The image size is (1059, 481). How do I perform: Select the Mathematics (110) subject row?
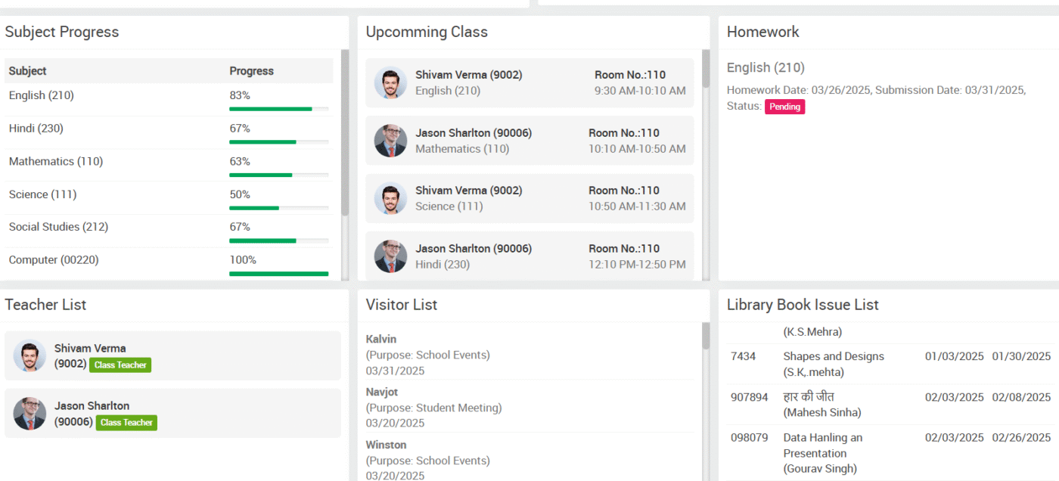[x=56, y=161]
